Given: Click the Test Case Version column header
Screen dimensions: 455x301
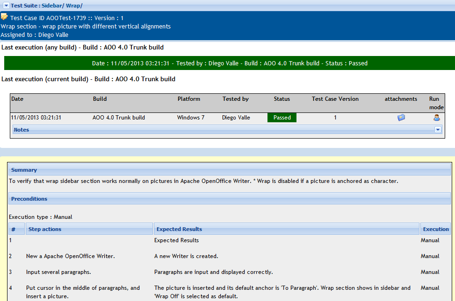Looking at the screenshot, I should pyautogui.click(x=335, y=99).
